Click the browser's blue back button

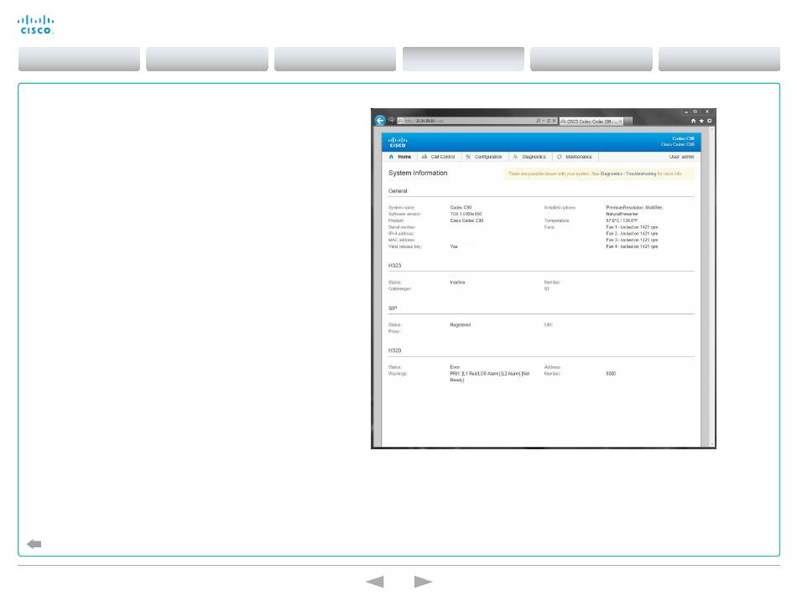[380, 121]
